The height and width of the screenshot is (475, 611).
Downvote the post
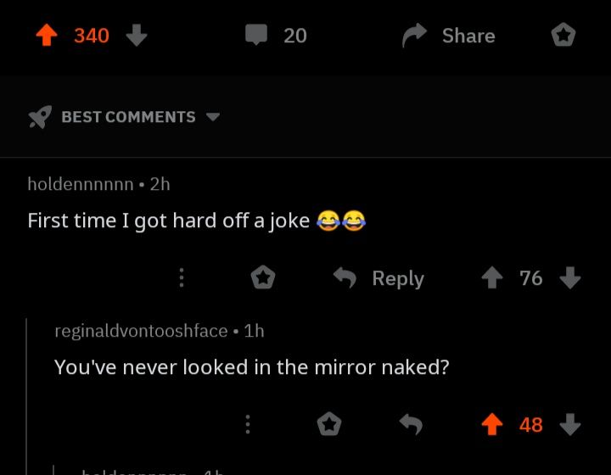(x=137, y=35)
